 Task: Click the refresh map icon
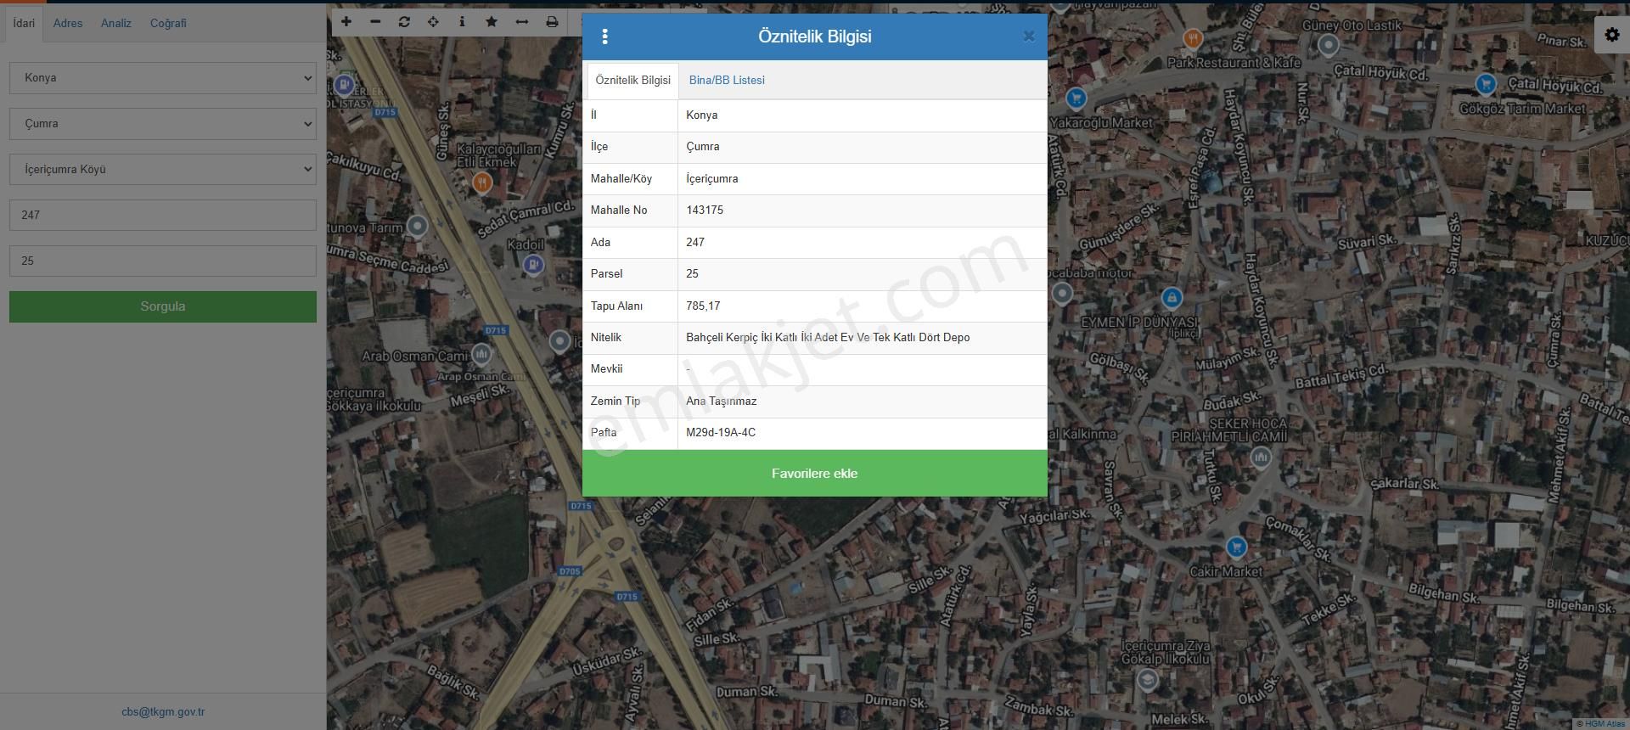click(x=404, y=22)
